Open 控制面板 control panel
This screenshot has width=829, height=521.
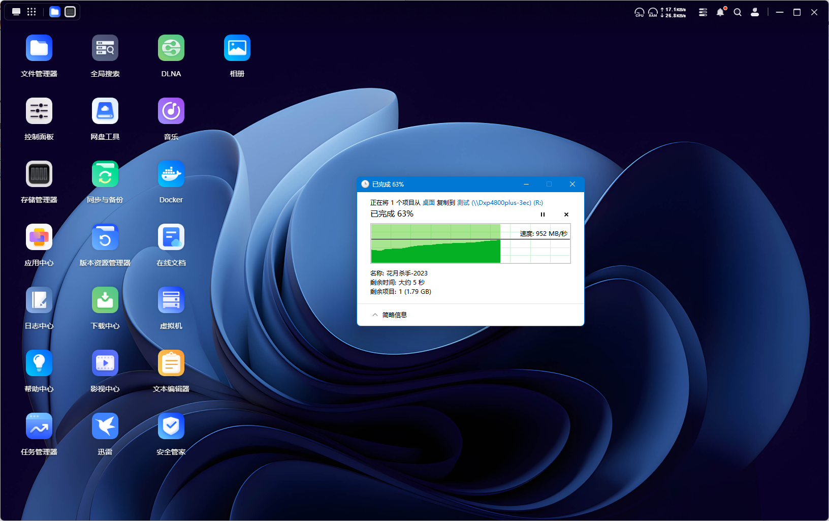(x=39, y=111)
